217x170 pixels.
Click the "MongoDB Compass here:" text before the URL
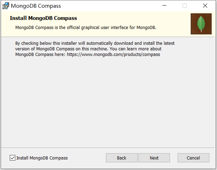[x=40, y=55]
